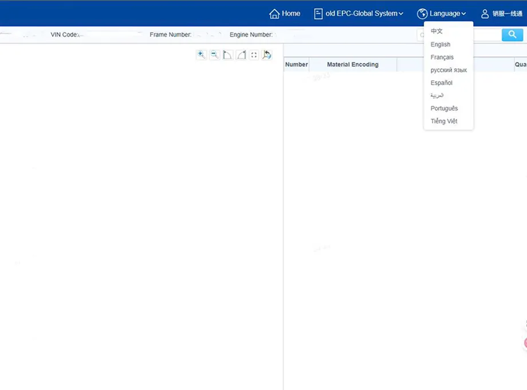Reset the diagram view icon

[x=266, y=55]
